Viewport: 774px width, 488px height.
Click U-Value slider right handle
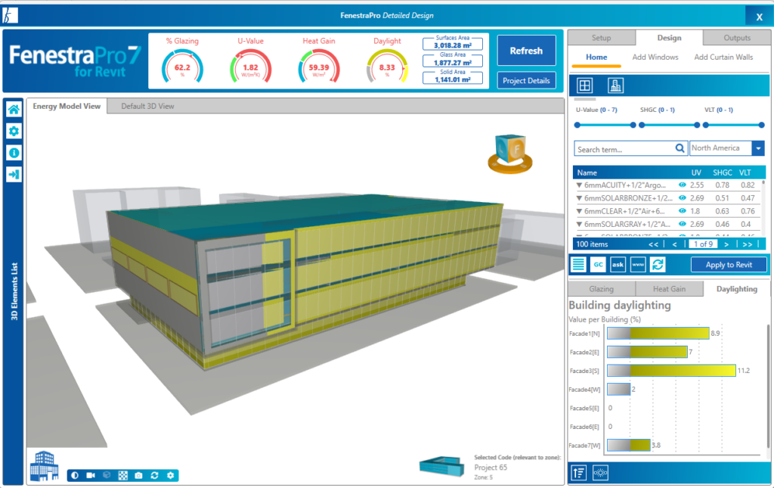click(633, 125)
